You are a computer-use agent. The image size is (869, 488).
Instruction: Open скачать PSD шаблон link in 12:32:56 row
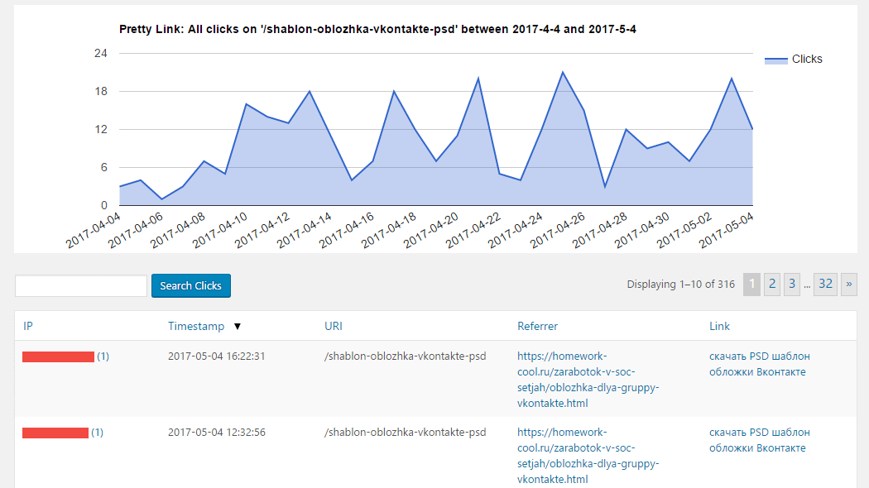[x=759, y=440]
